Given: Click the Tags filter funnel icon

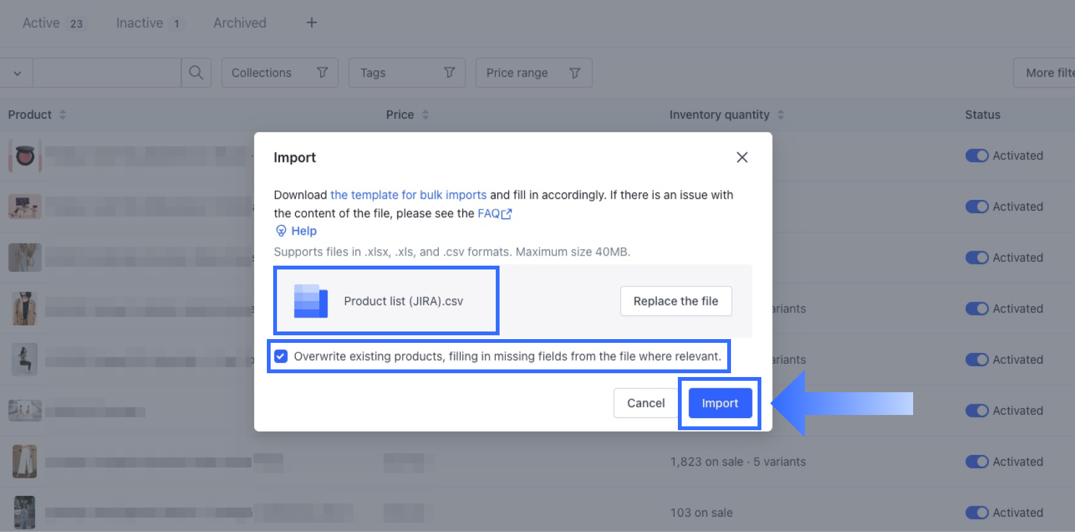Looking at the screenshot, I should click(449, 73).
